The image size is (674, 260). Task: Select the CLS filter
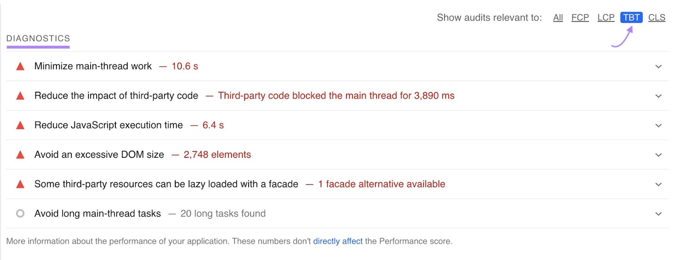click(x=657, y=17)
